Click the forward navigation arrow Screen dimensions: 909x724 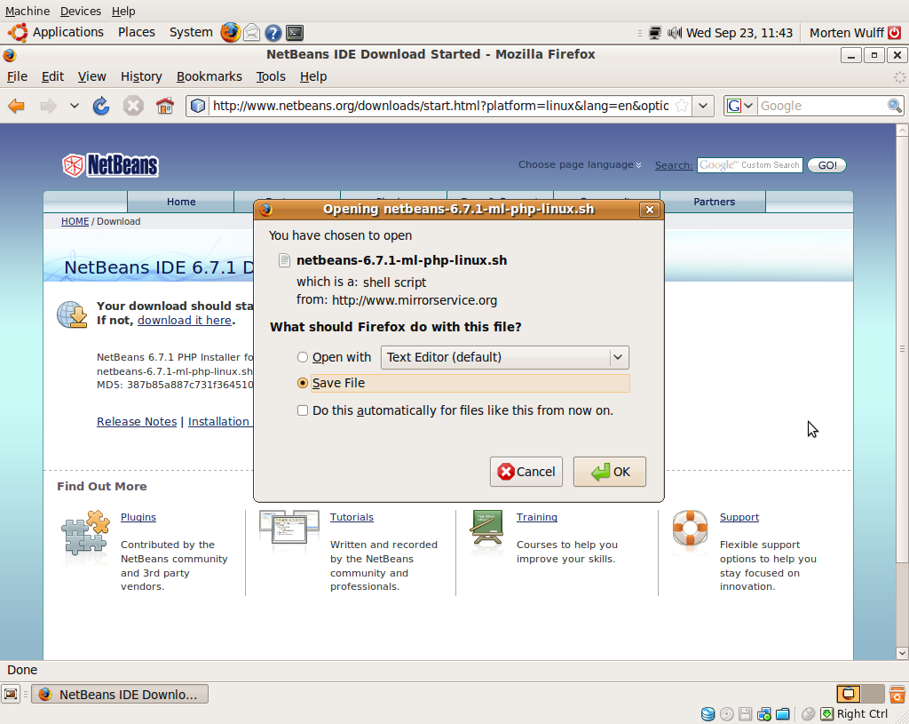(48, 106)
